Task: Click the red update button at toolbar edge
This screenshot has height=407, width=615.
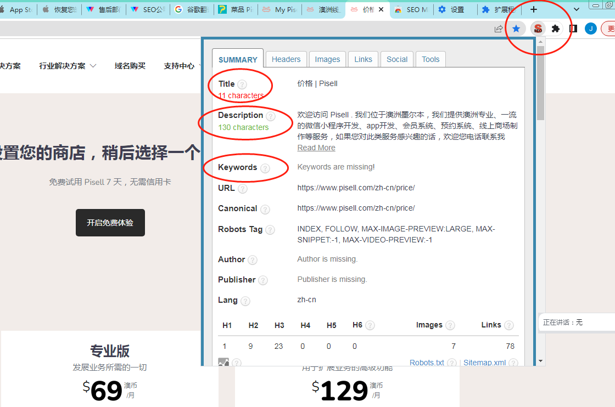Action: (x=609, y=29)
